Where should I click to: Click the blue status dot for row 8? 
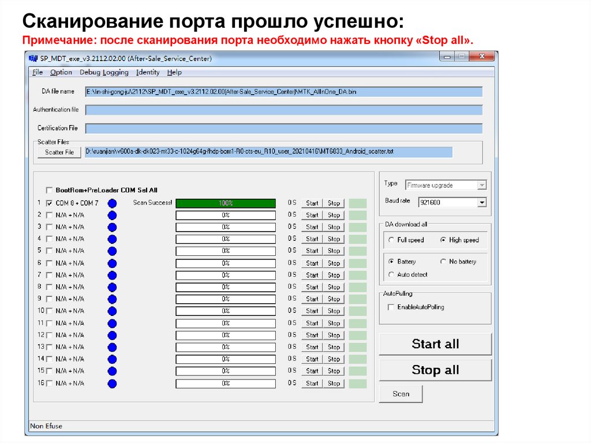coord(112,287)
